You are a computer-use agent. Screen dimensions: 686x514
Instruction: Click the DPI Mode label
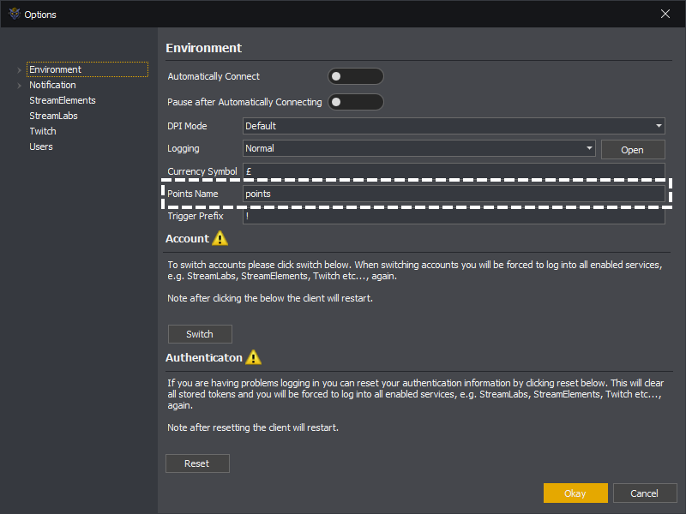[x=187, y=126]
